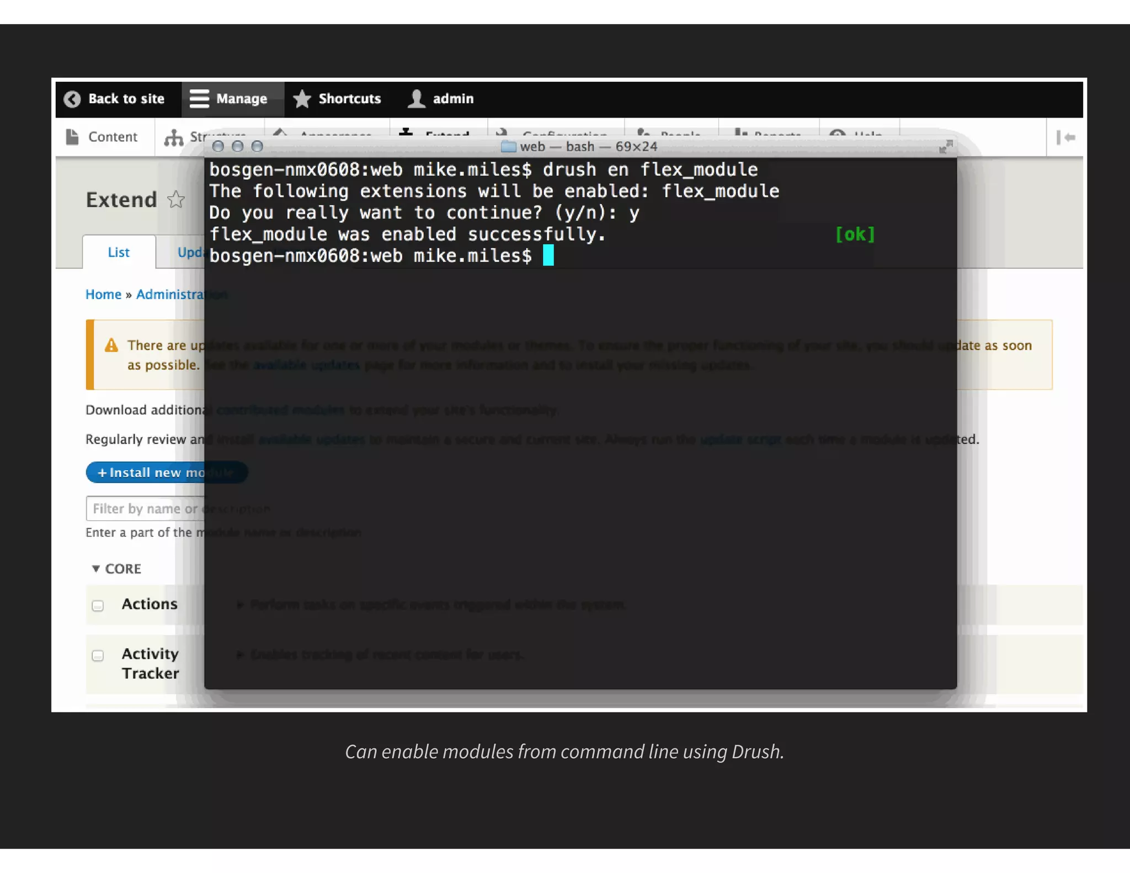Click 'flex_module was enabled successfully.' line
The width and height of the screenshot is (1130, 873).
pyautogui.click(x=407, y=235)
